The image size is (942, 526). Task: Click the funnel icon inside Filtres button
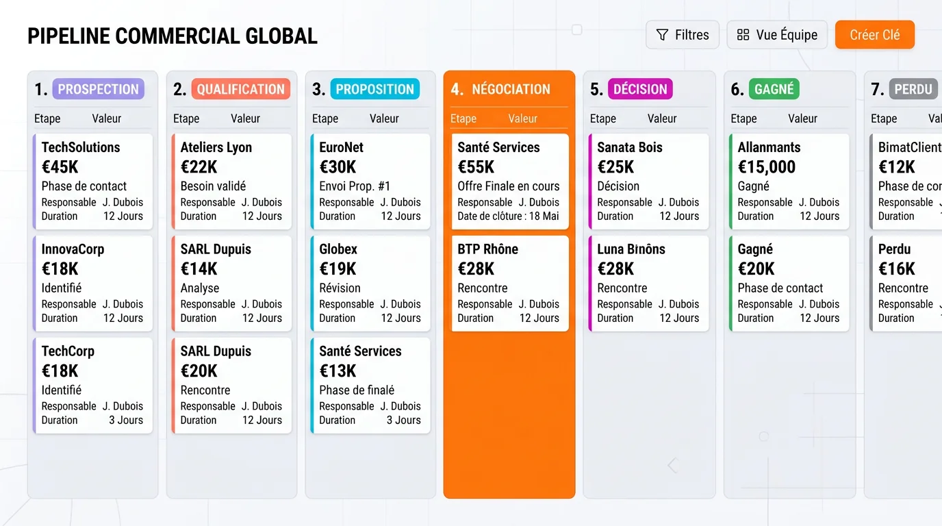pos(662,34)
